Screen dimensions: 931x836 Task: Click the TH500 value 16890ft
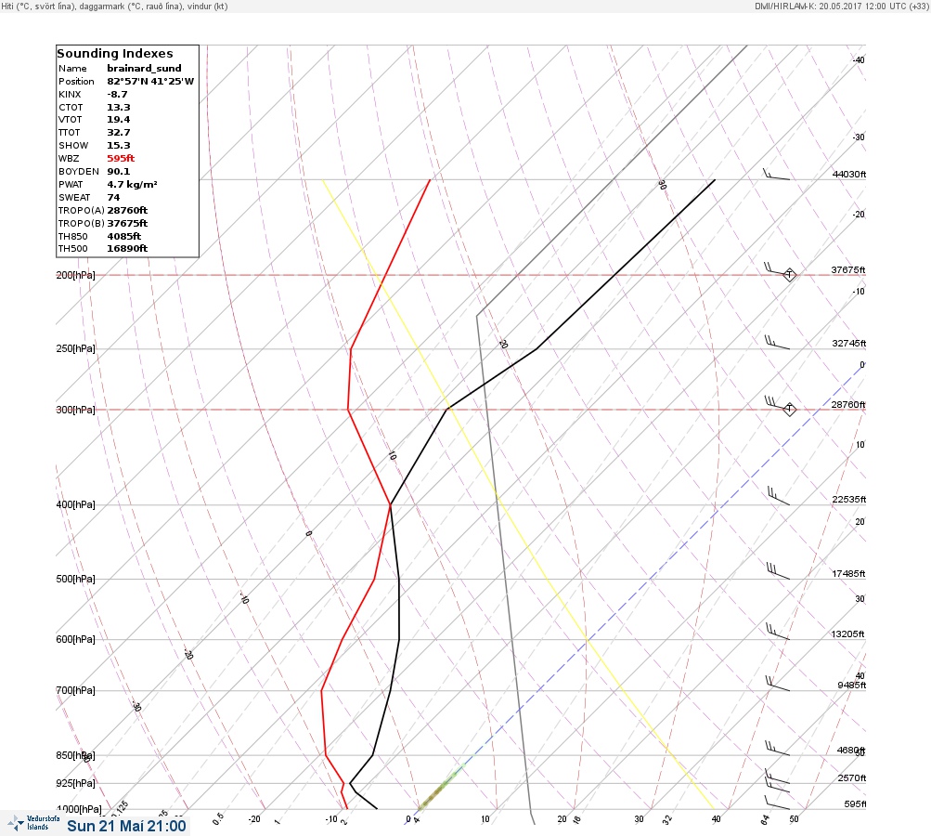(127, 248)
